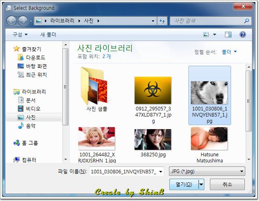Open the JPG (*.jpg) file type dropdown

coord(207,171)
